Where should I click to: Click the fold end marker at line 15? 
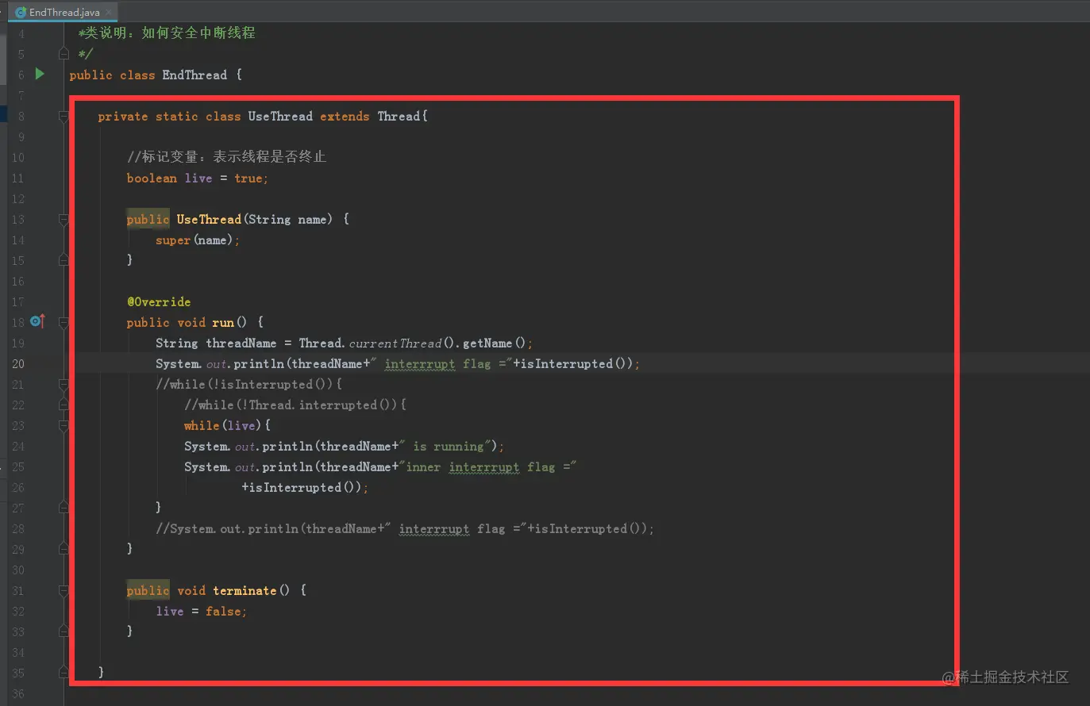[x=64, y=260]
